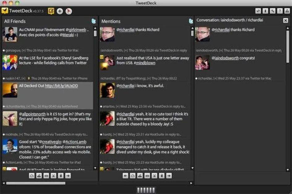Move Mentions column right with arrow
292x194 pixels.
click(169, 176)
